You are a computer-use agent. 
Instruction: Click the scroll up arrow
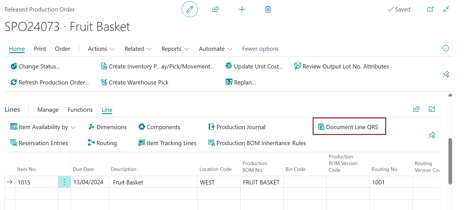click(450, 95)
